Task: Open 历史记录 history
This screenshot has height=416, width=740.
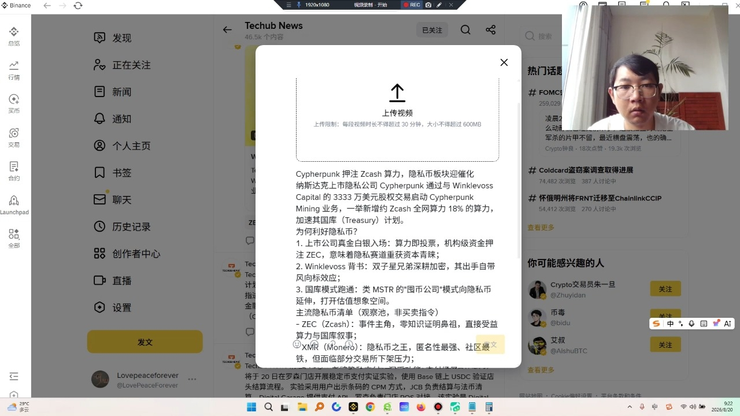Action: pos(122,227)
